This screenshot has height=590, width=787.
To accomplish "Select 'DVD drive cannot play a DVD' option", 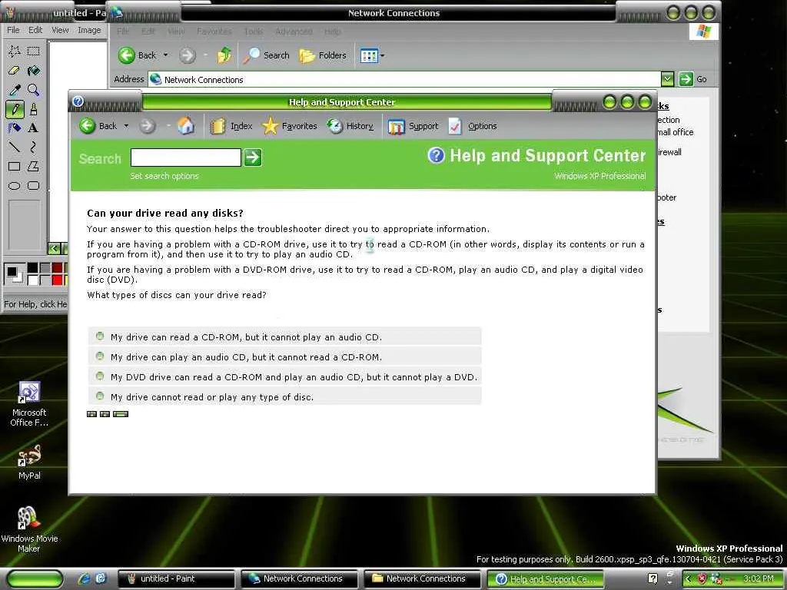I will (x=100, y=376).
